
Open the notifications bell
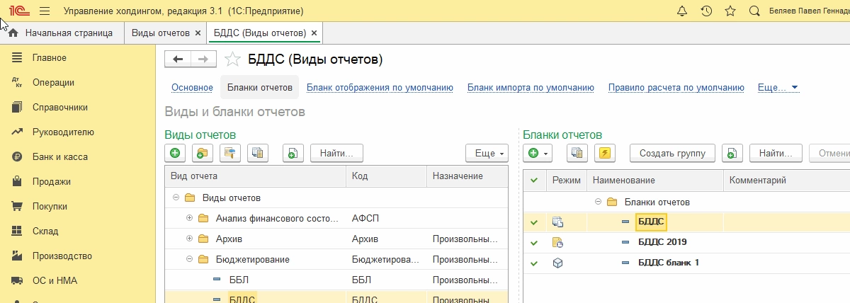(682, 11)
